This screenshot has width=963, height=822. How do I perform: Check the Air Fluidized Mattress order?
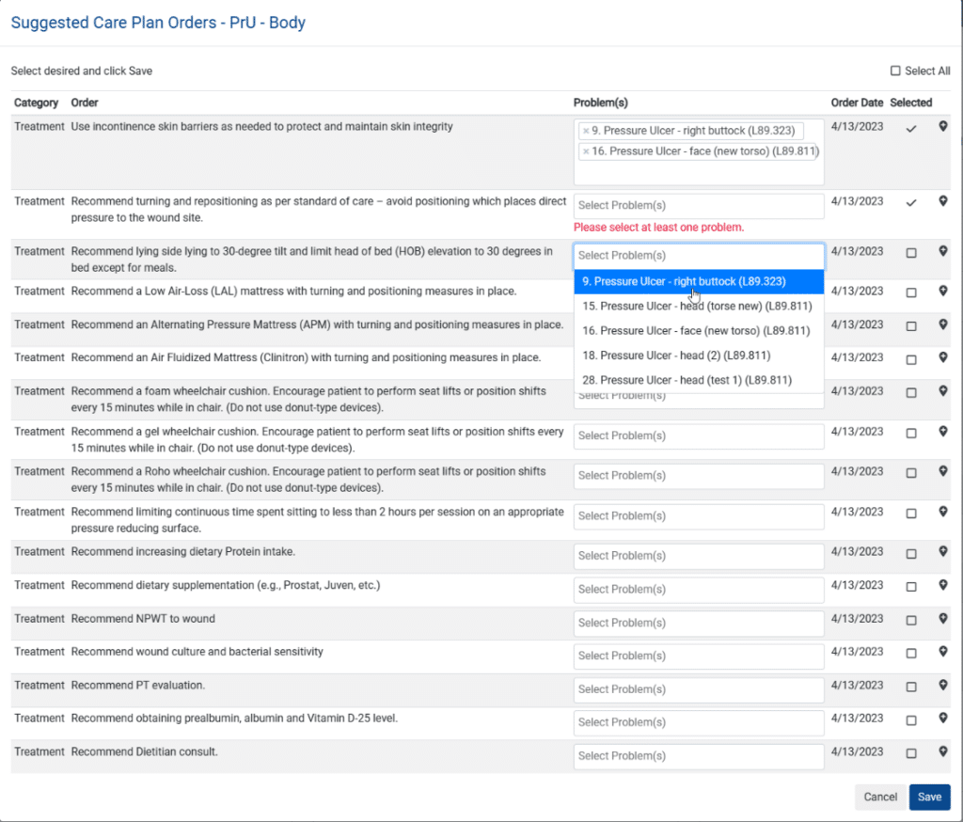point(911,359)
